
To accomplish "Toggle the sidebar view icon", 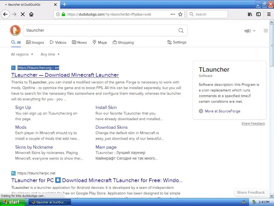I will point(258,14).
